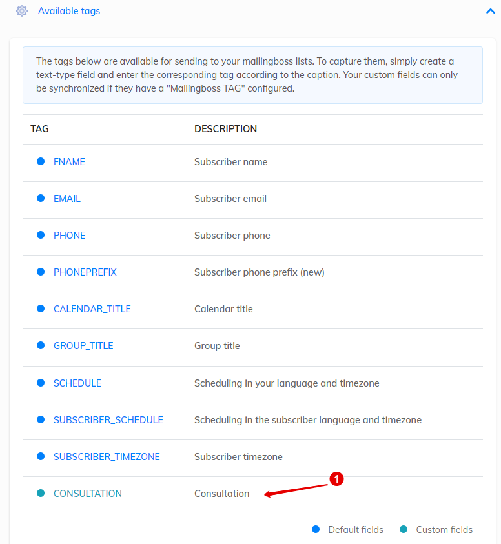The height and width of the screenshot is (544, 501).
Task: Collapse the Available tags section chevron
Action: point(490,12)
